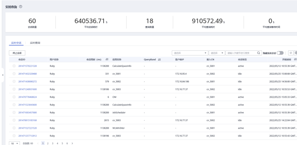Select radio for session 281471570221328
The height and width of the screenshot is (145, 297).
pos(14,66)
